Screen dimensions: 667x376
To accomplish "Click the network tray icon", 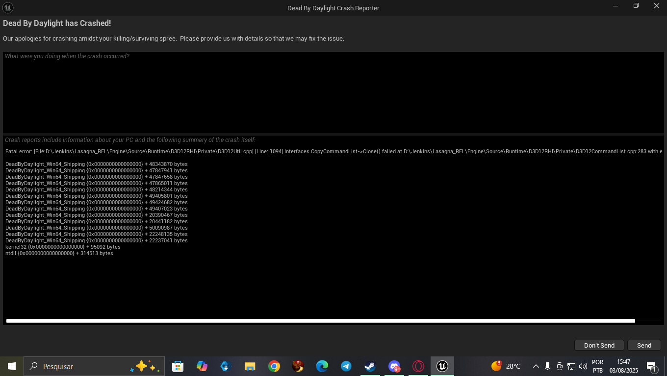I will (x=571, y=366).
